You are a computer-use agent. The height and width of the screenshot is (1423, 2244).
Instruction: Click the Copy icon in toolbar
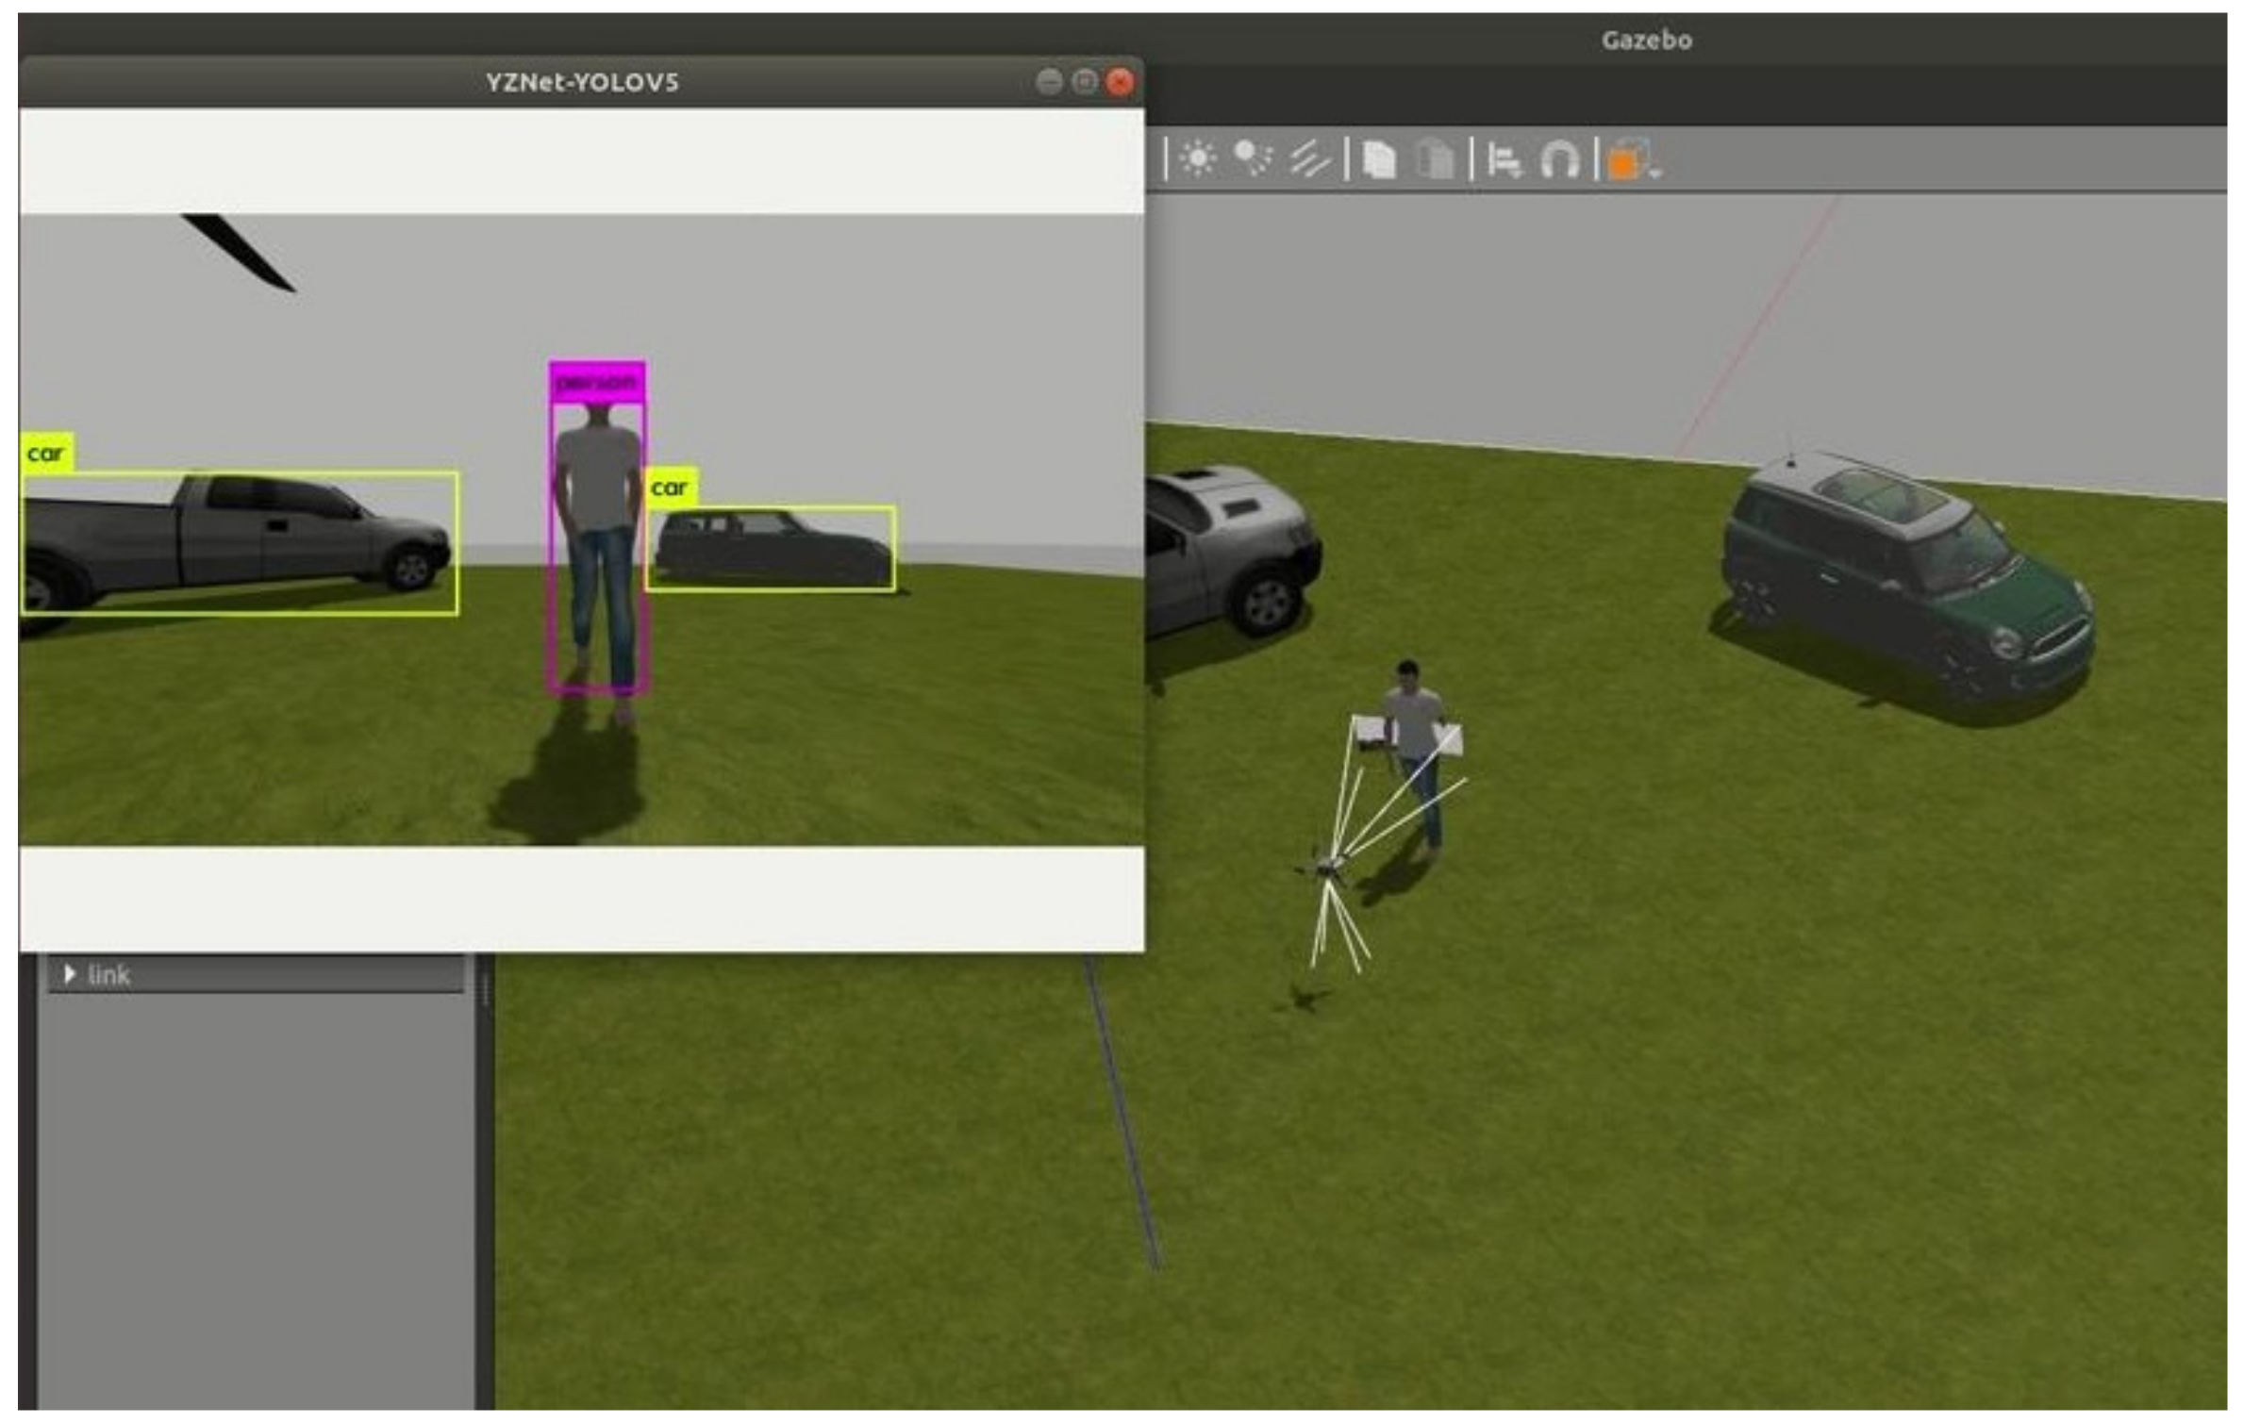pyautogui.click(x=1379, y=159)
